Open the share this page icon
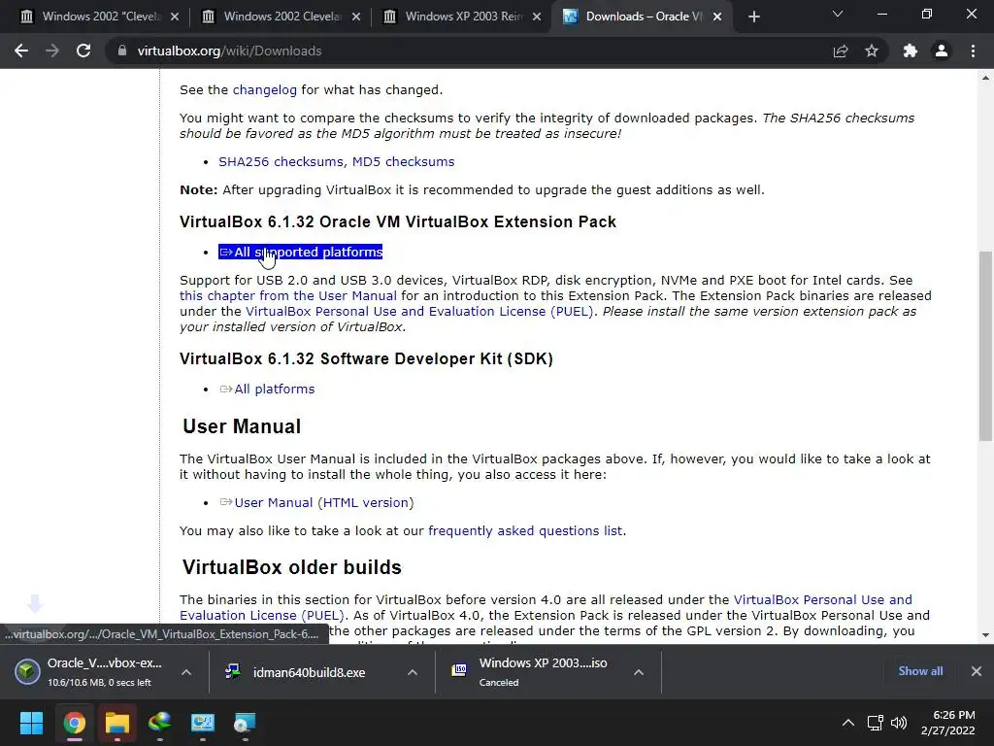 pyautogui.click(x=841, y=51)
